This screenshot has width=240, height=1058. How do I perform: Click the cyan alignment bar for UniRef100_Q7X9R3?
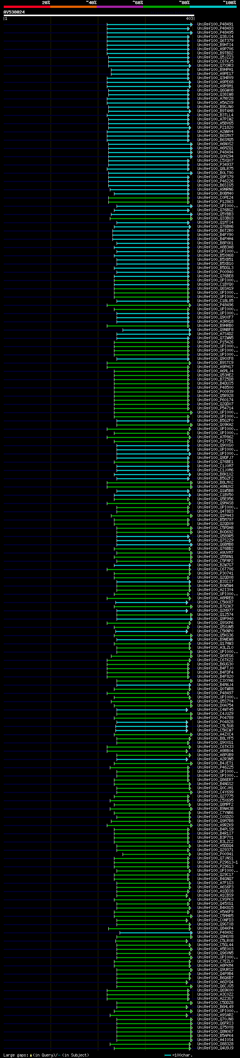click(x=149, y=66)
